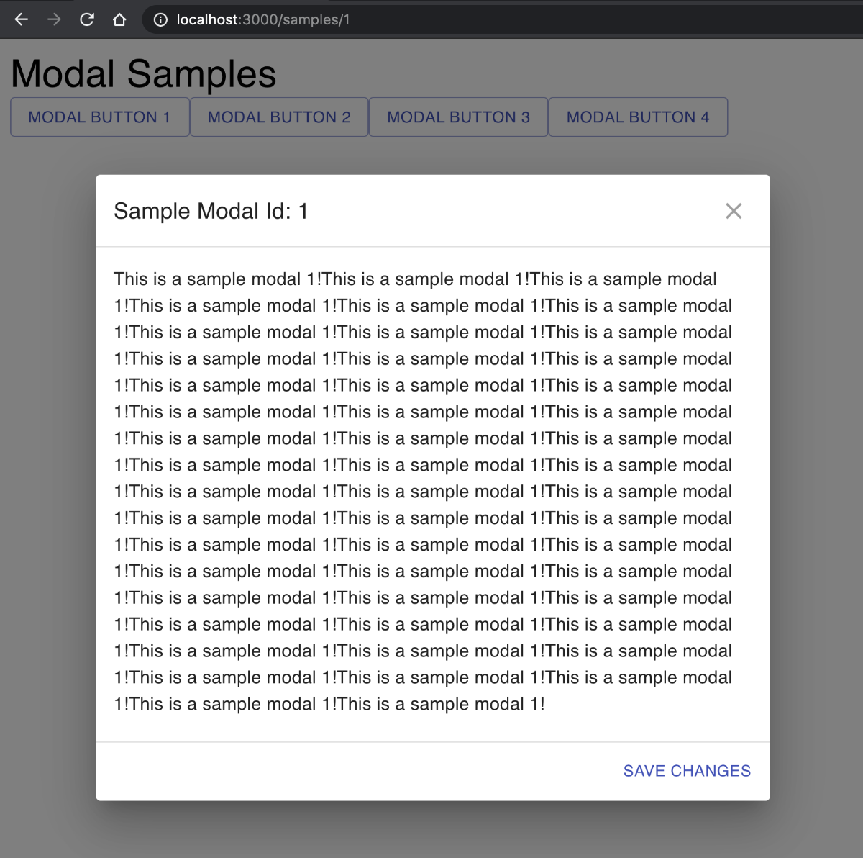The height and width of the screenshot is (858, 863).
Task: Open MODAL BUTTON 1
Action: pyautogui.click(x=100, y=117)
